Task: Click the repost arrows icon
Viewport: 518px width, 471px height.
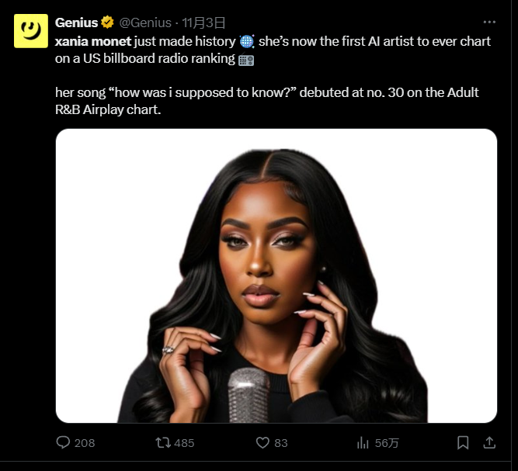Action: tap(163, 442)
